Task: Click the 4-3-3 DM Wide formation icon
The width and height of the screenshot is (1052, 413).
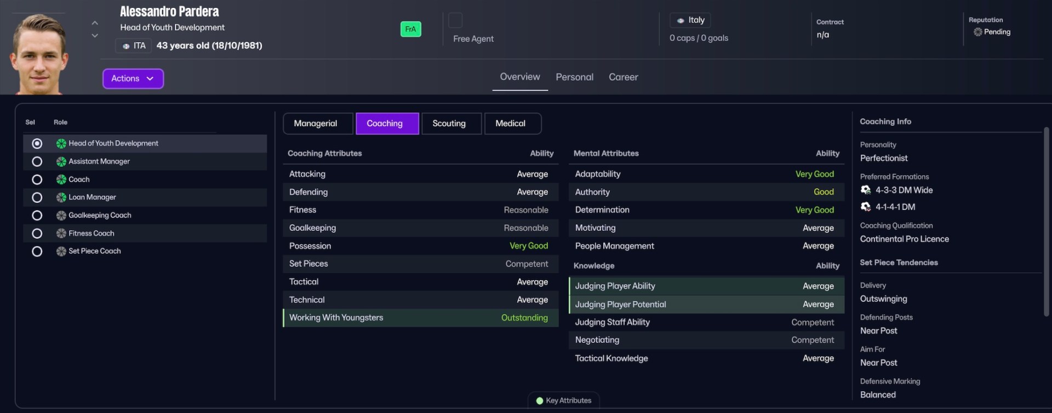Action: click(866, 190)
